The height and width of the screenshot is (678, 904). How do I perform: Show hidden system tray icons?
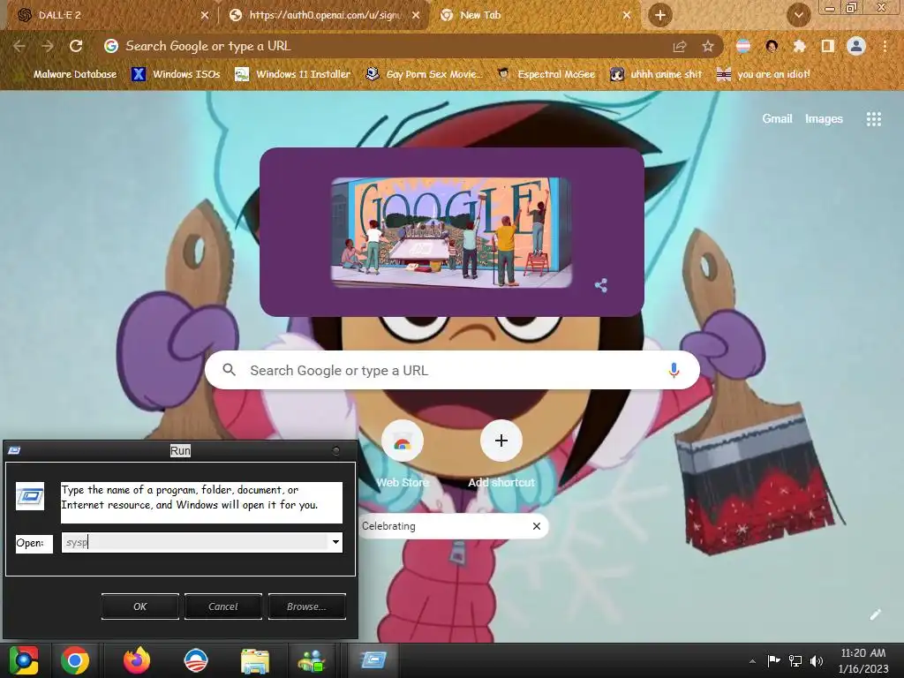752,661
